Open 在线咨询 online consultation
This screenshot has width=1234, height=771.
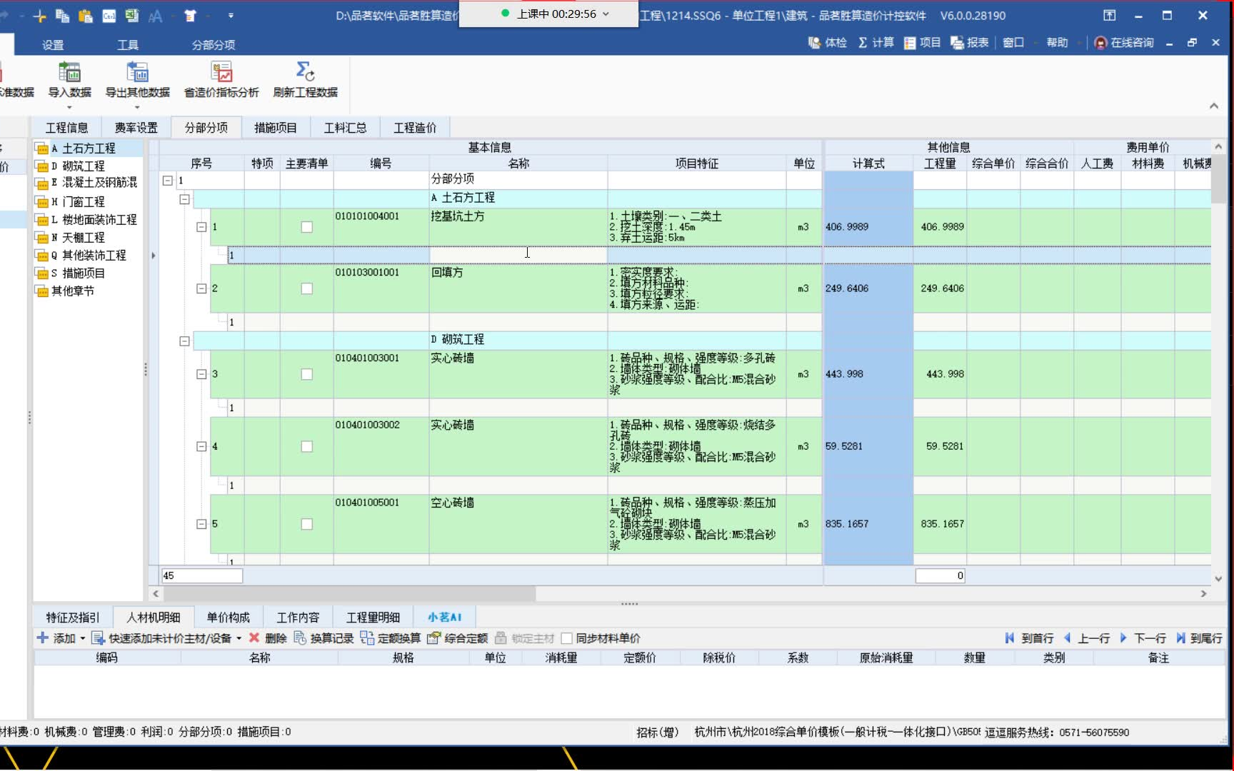1125,43
